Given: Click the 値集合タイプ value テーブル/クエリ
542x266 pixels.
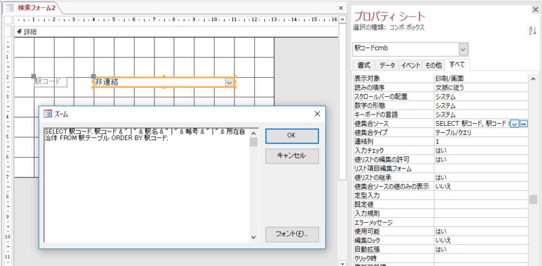Looking at the screenshot, I should tap(482, 133).
